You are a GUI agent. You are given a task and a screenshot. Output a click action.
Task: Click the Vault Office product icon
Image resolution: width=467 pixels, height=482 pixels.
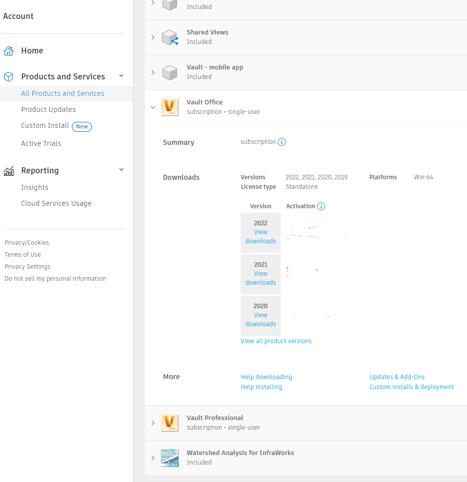pyautogui.click(x=170, y=107)
